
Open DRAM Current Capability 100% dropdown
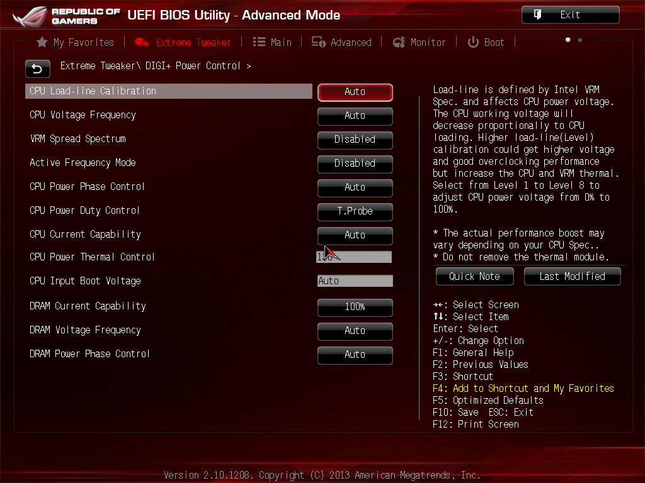coord(355,307)
